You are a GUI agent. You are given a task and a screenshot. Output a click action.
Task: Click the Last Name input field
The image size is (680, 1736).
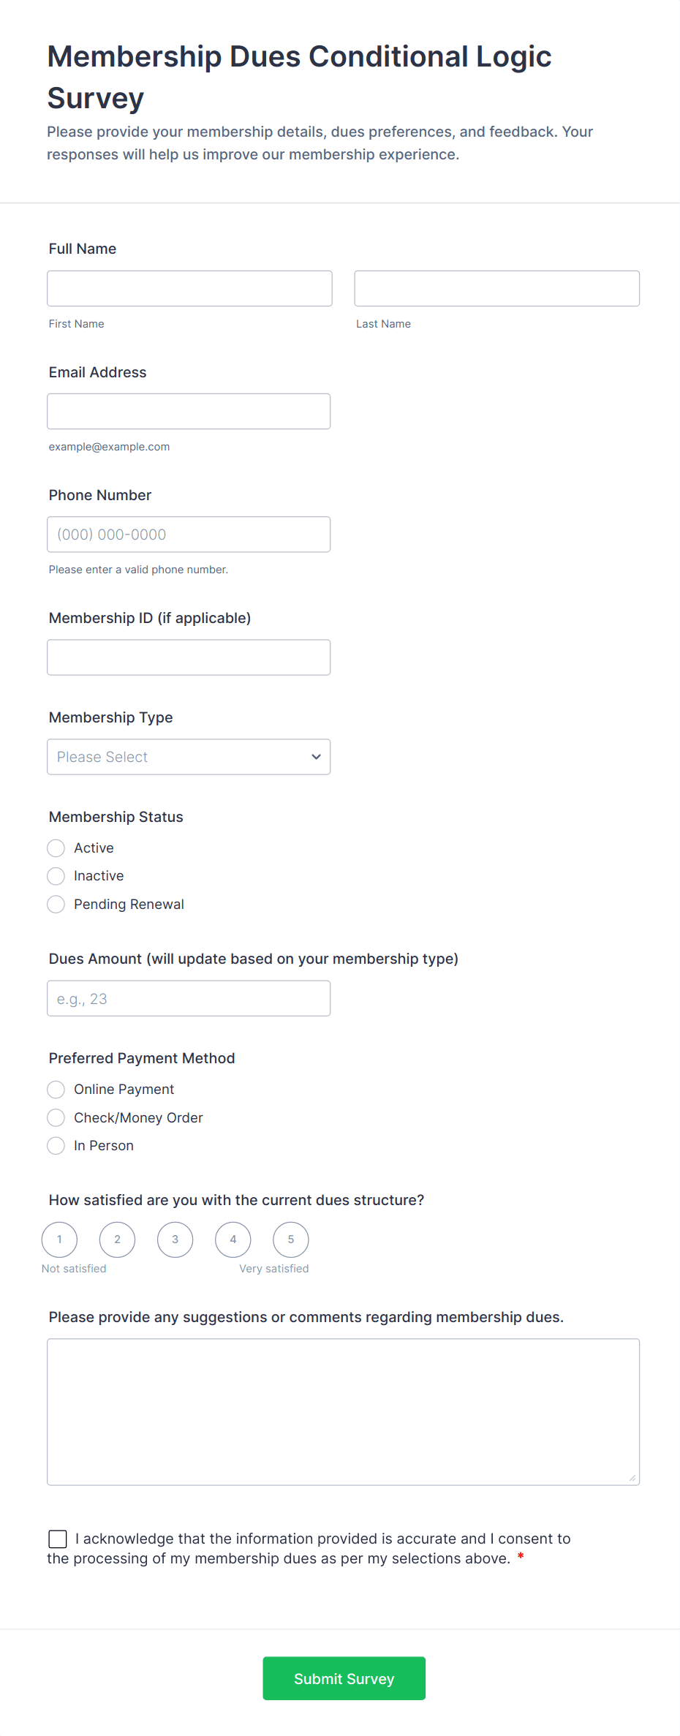(496, 289)
